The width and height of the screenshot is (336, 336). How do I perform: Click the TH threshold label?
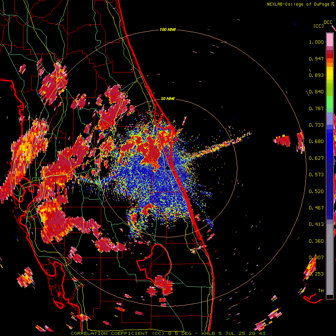321,291
